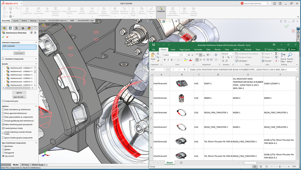The width and height of the screenshot is (301, 170).
Task: Expand the Interference20 tree item
Action: coord(4,68)
